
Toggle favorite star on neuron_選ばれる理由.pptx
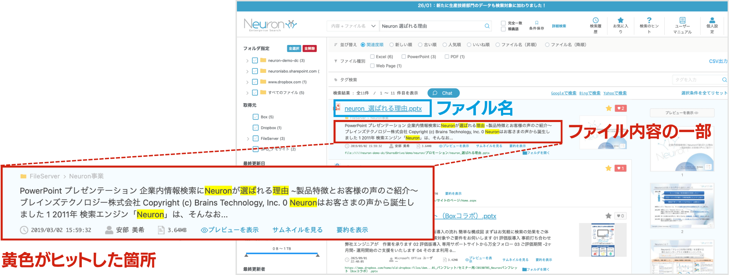609,108
